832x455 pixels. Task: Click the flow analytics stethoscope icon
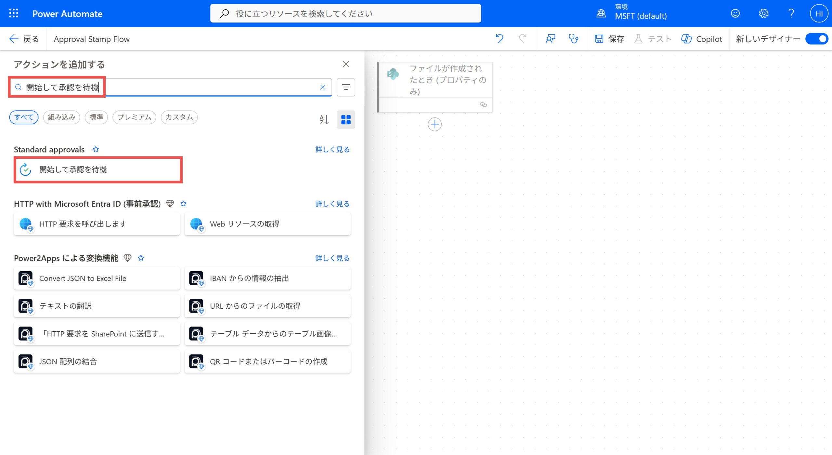pyautogui.click(x=574, y=39)
